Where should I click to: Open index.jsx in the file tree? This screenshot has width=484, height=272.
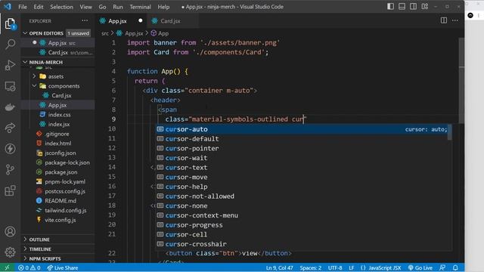coord(59,124)
